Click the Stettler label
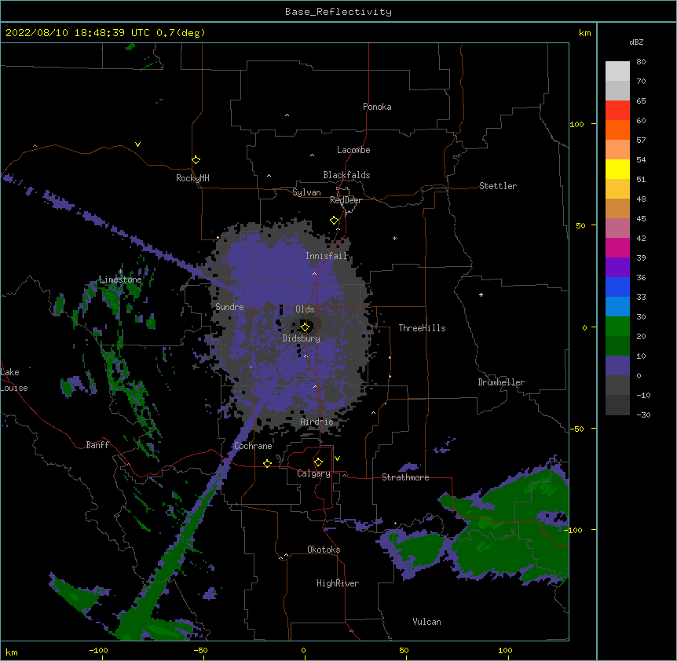 point(498,186)
